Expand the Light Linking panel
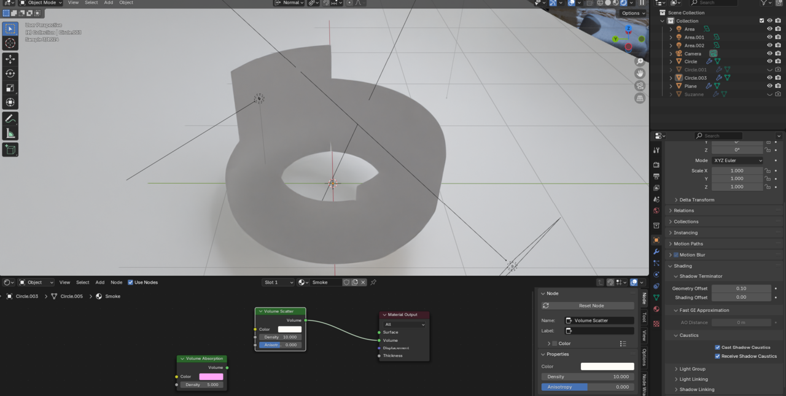 point(693,379)
